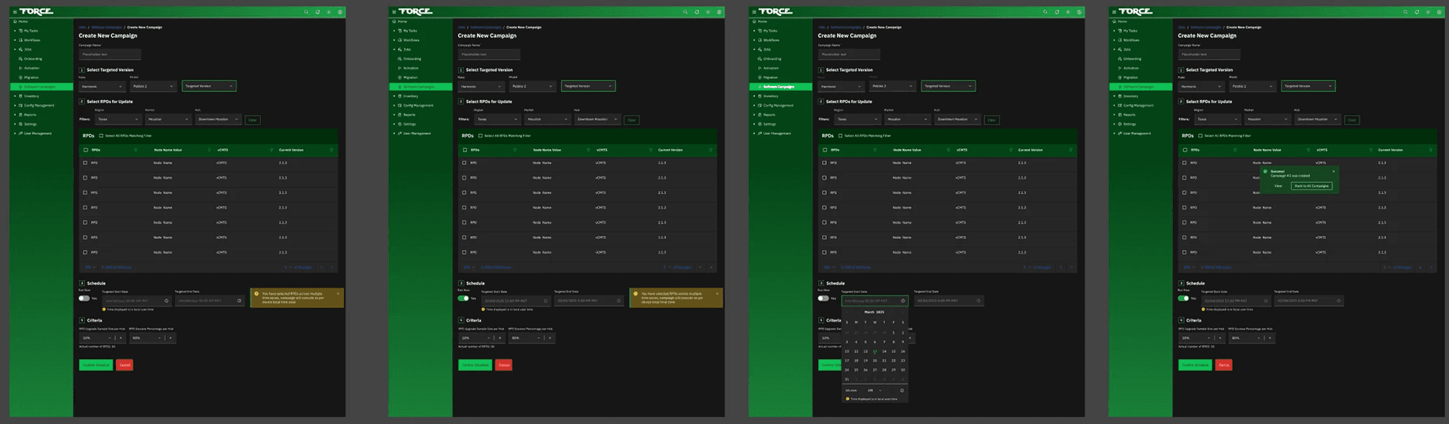Open the hamburger menu in the leftmost screen
The image size is (1449, 424).
(x=14, y=12)
